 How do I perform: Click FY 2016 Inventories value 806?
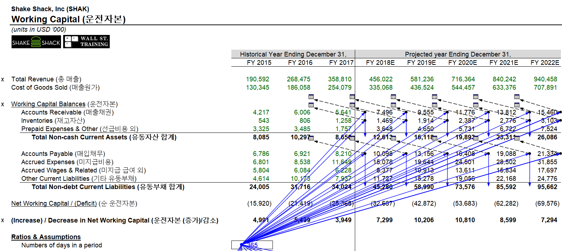click(305, 121)
